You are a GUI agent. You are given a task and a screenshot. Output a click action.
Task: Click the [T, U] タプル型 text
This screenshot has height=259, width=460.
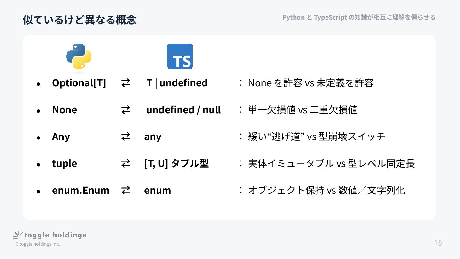(x=176, y=163)
